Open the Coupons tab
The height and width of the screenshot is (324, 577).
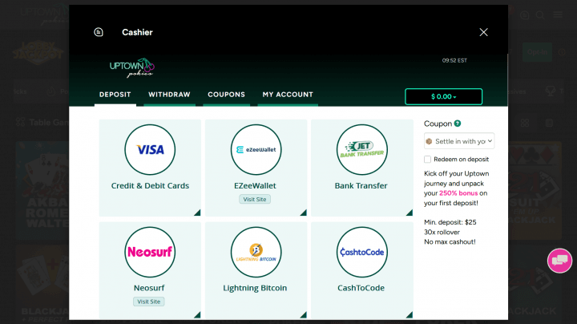226,95
